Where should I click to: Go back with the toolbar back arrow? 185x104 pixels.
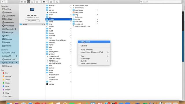pyautogui.click(x=3, y=2)
